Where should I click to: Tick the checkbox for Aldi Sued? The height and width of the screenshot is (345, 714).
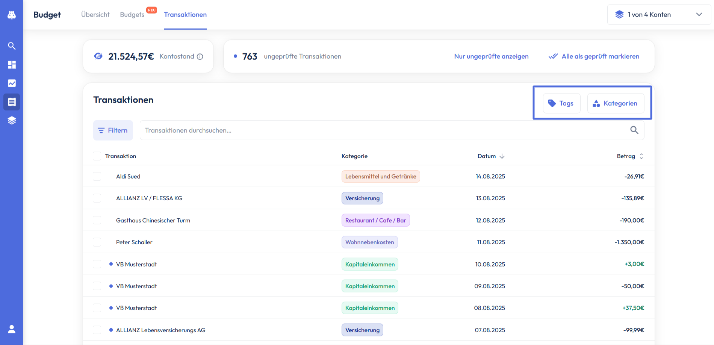[97, 177]
